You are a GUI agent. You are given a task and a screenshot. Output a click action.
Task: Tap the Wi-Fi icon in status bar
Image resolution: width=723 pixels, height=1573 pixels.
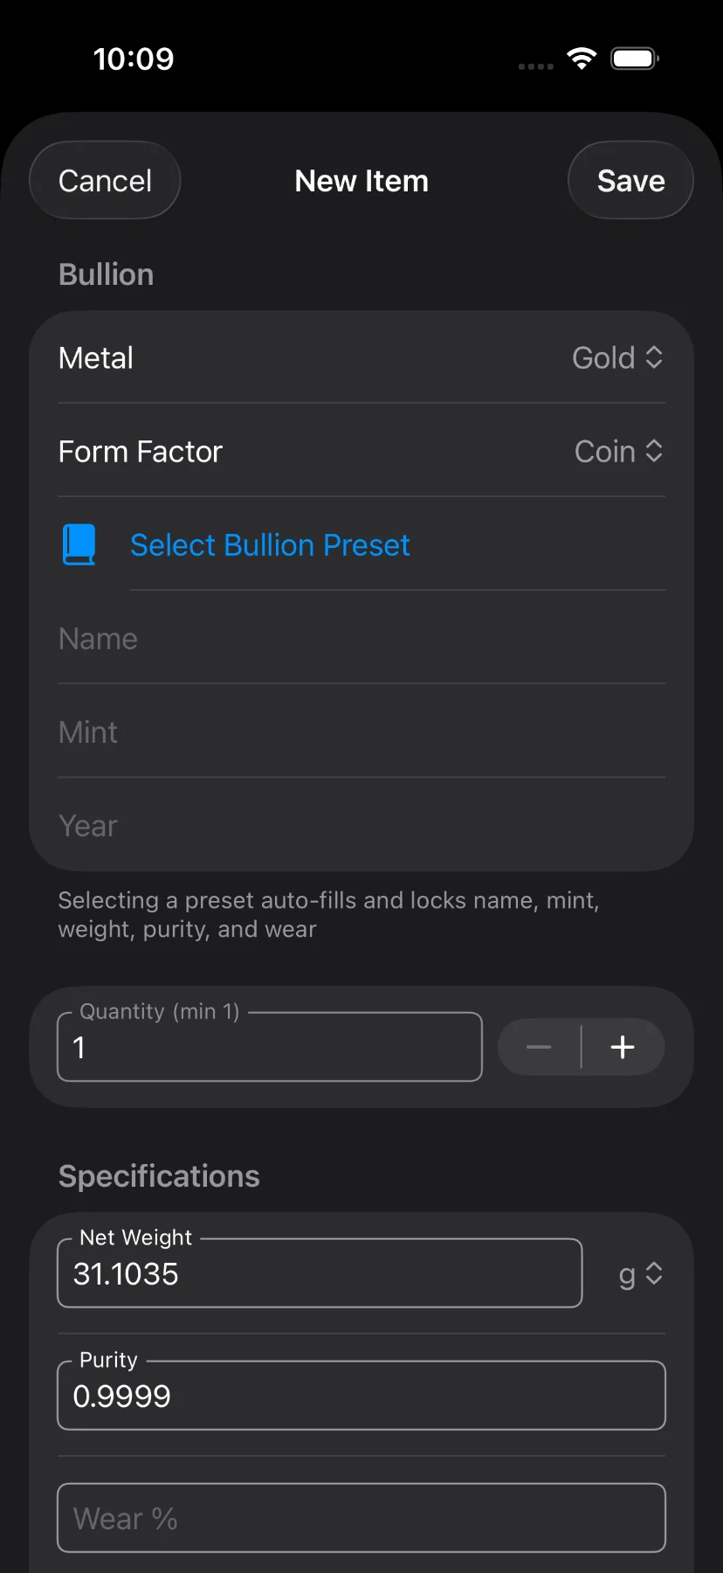coord(581,58)
